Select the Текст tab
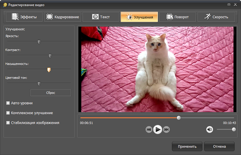 pyautogui.click(x=101, y=17)
